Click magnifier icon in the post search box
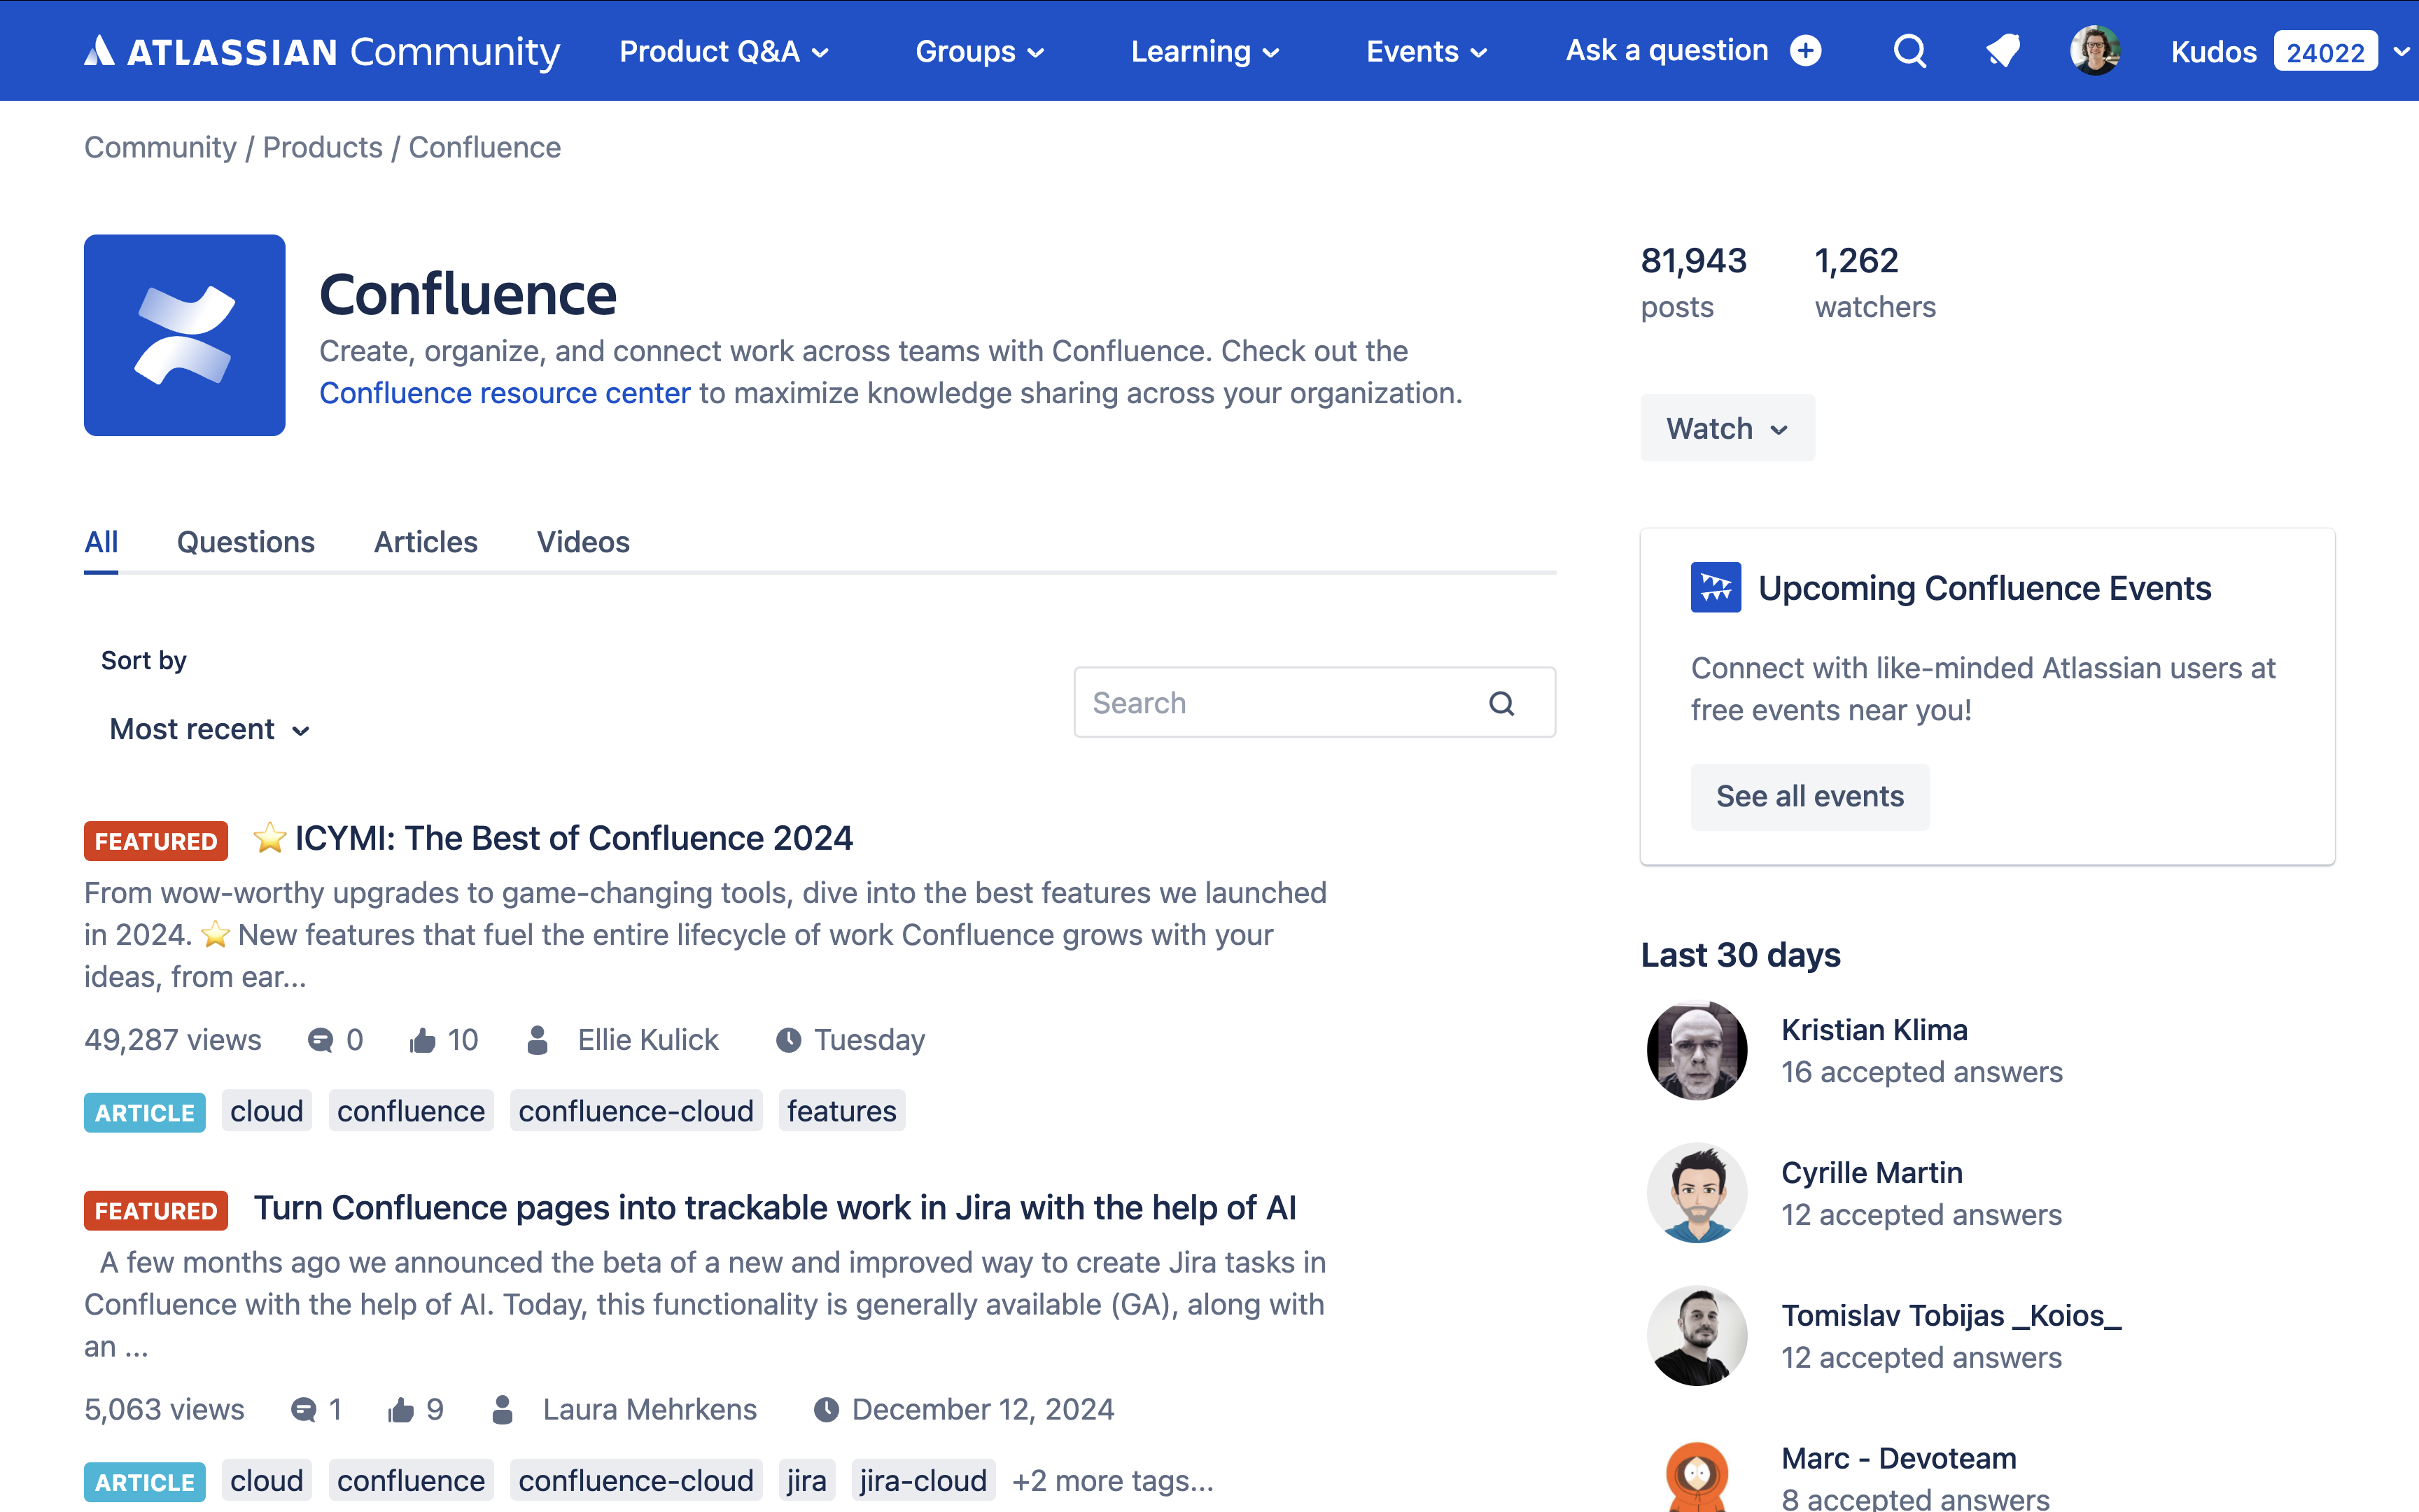Viewport: 2419px width, 1512px height. [1501, 703]
